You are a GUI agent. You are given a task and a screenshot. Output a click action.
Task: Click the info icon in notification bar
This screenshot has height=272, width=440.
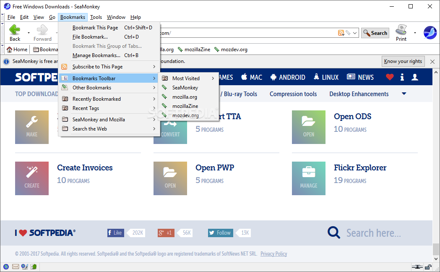pyautogui.click(x=6, y=61)
